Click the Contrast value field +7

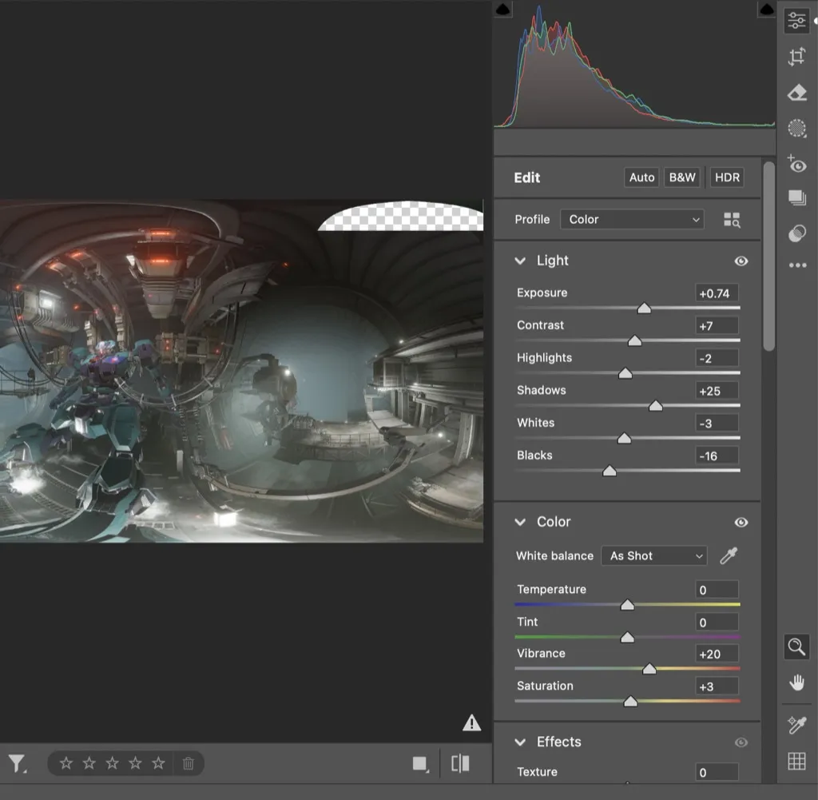pos(717,326)
